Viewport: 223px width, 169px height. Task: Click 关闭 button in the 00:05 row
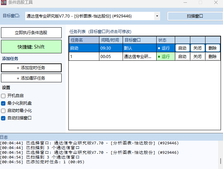pos(197,57)
